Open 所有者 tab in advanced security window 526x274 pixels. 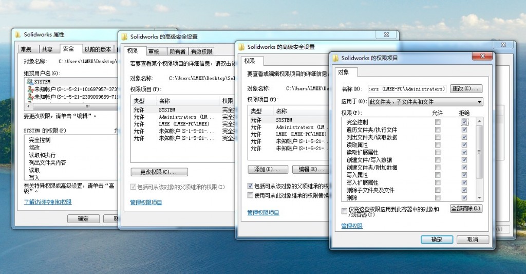click(177, 51)
